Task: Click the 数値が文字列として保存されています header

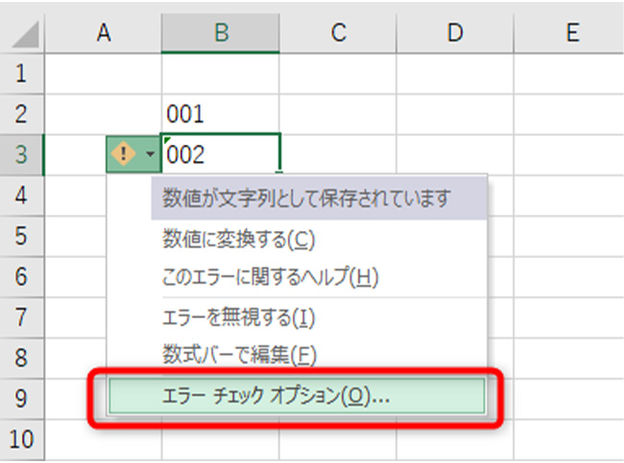Action: 305,199
